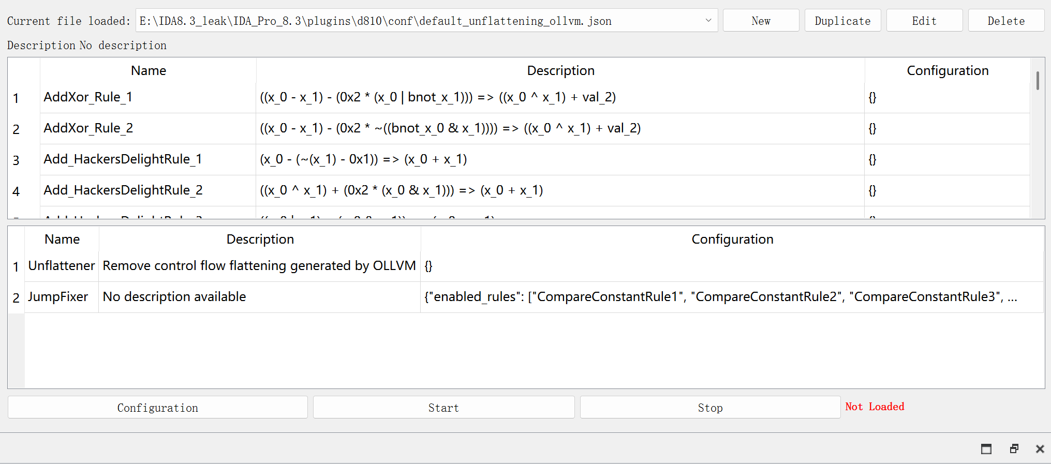Click the Start button
The width and height of the screenshot is (1051, 464).
coord(443,408)
